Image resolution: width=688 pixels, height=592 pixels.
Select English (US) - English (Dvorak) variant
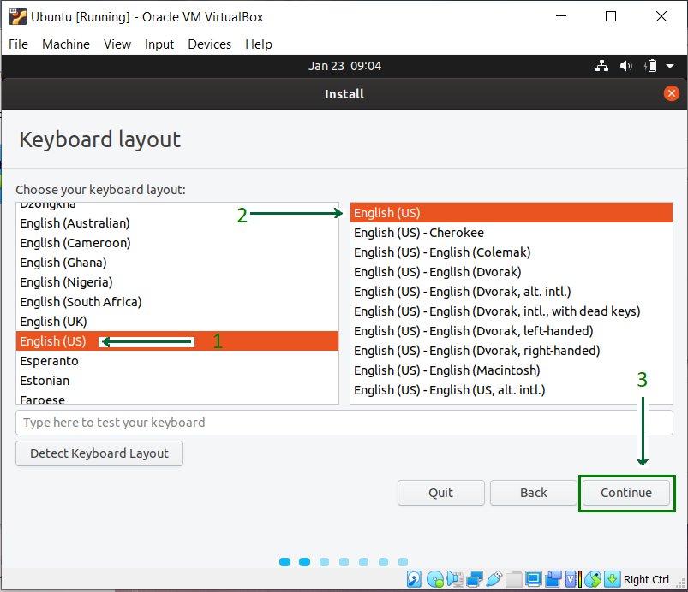click(512, 272)
